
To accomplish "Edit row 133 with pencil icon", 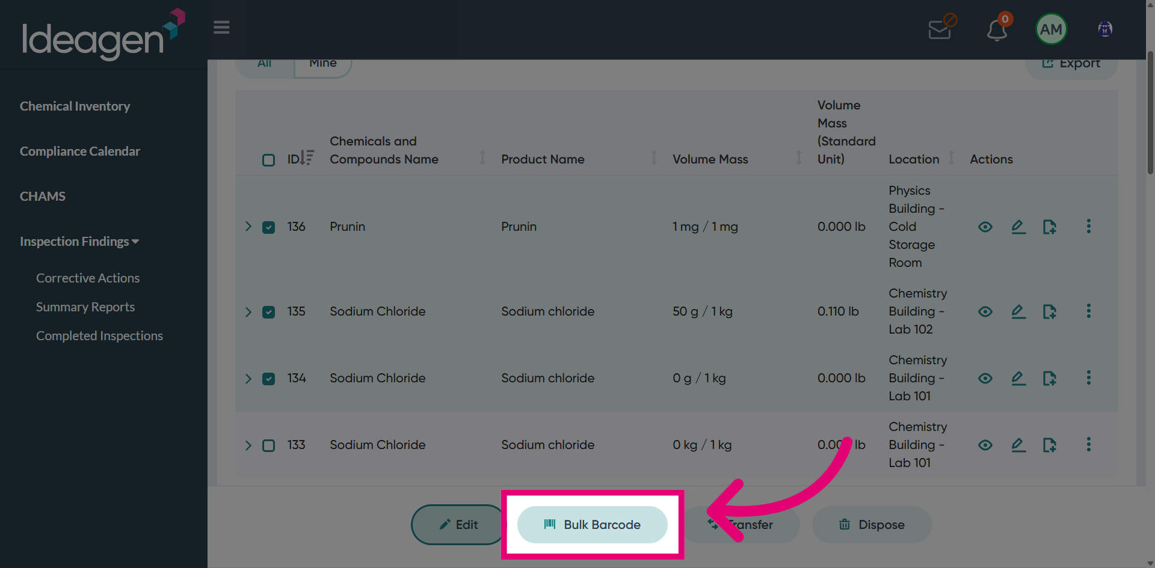I will (x=1018, y=445).
